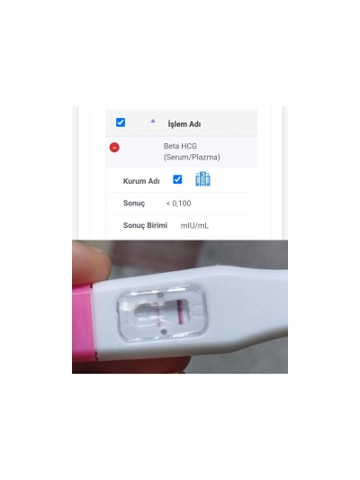Click the Sonuç field label
This screenshot has width=360, height=480.
coord(134,204)
